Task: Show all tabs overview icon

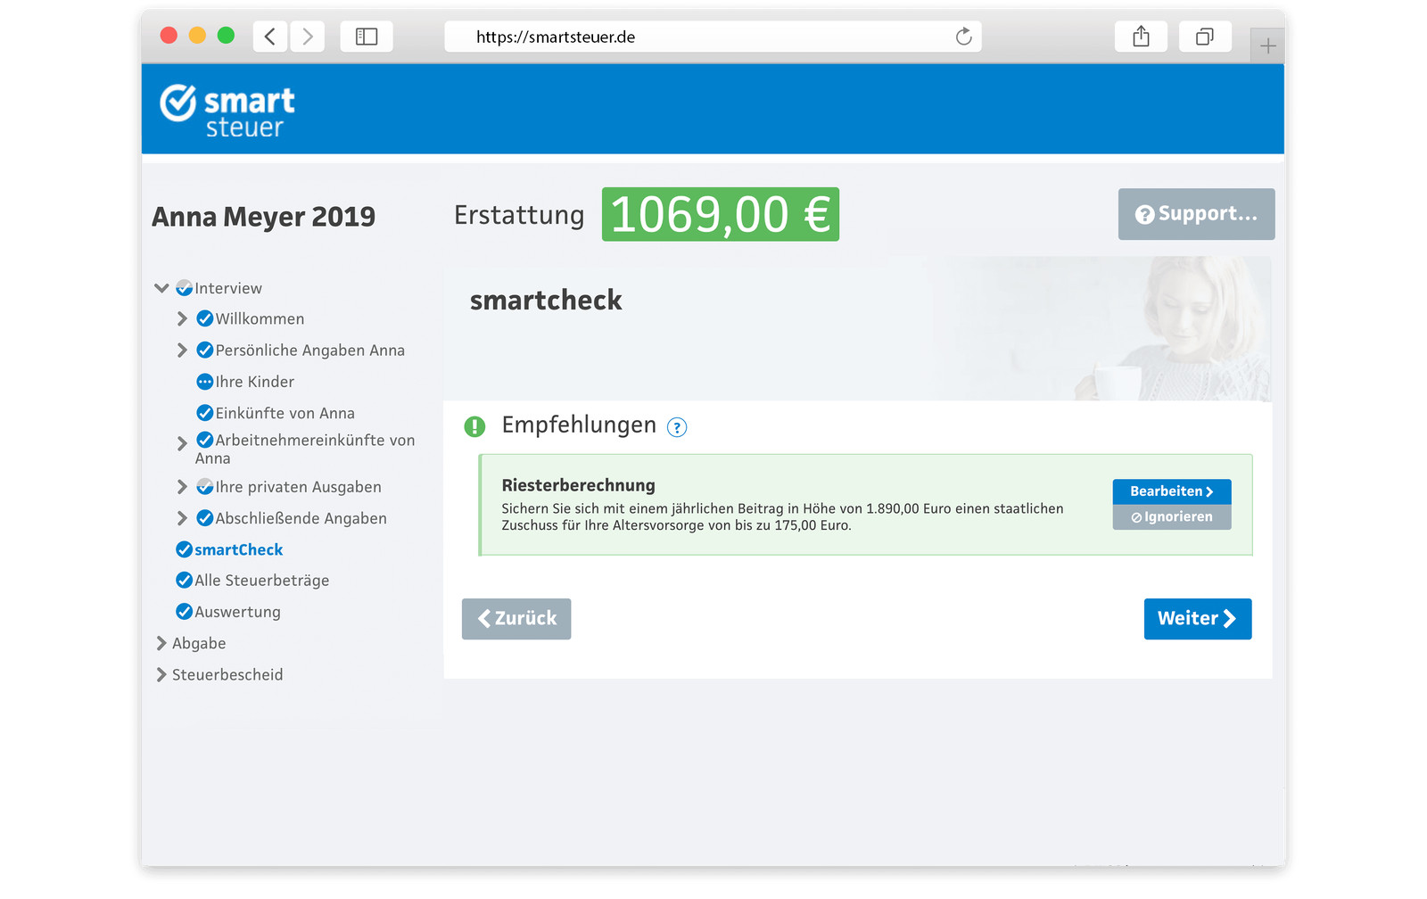Action: tap(1205, 37)
